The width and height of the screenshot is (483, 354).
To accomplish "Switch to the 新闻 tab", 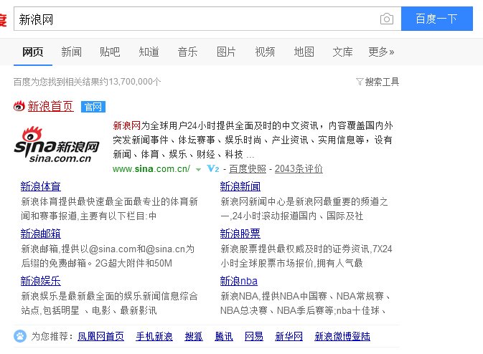I will (x=72, y=52).
